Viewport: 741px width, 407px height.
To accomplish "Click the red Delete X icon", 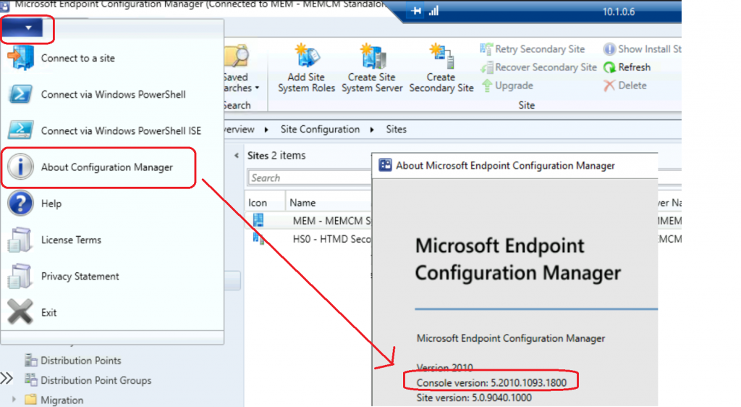I will click(x=609, y=85).
